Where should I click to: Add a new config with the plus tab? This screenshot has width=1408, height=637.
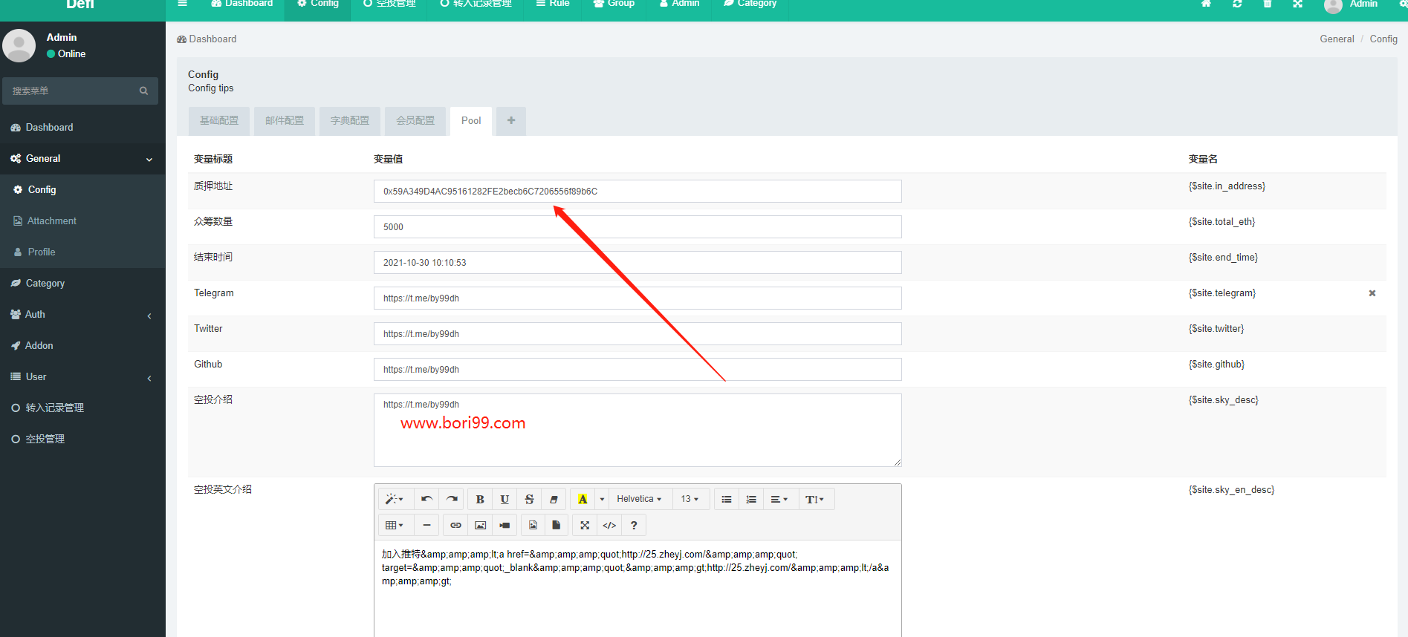511,120
